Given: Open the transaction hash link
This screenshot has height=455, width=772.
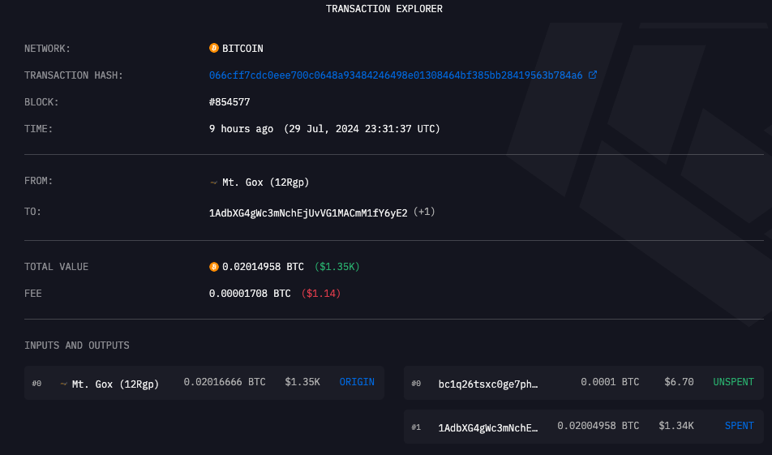Looking at the screenshot, I should coord(396,75).
